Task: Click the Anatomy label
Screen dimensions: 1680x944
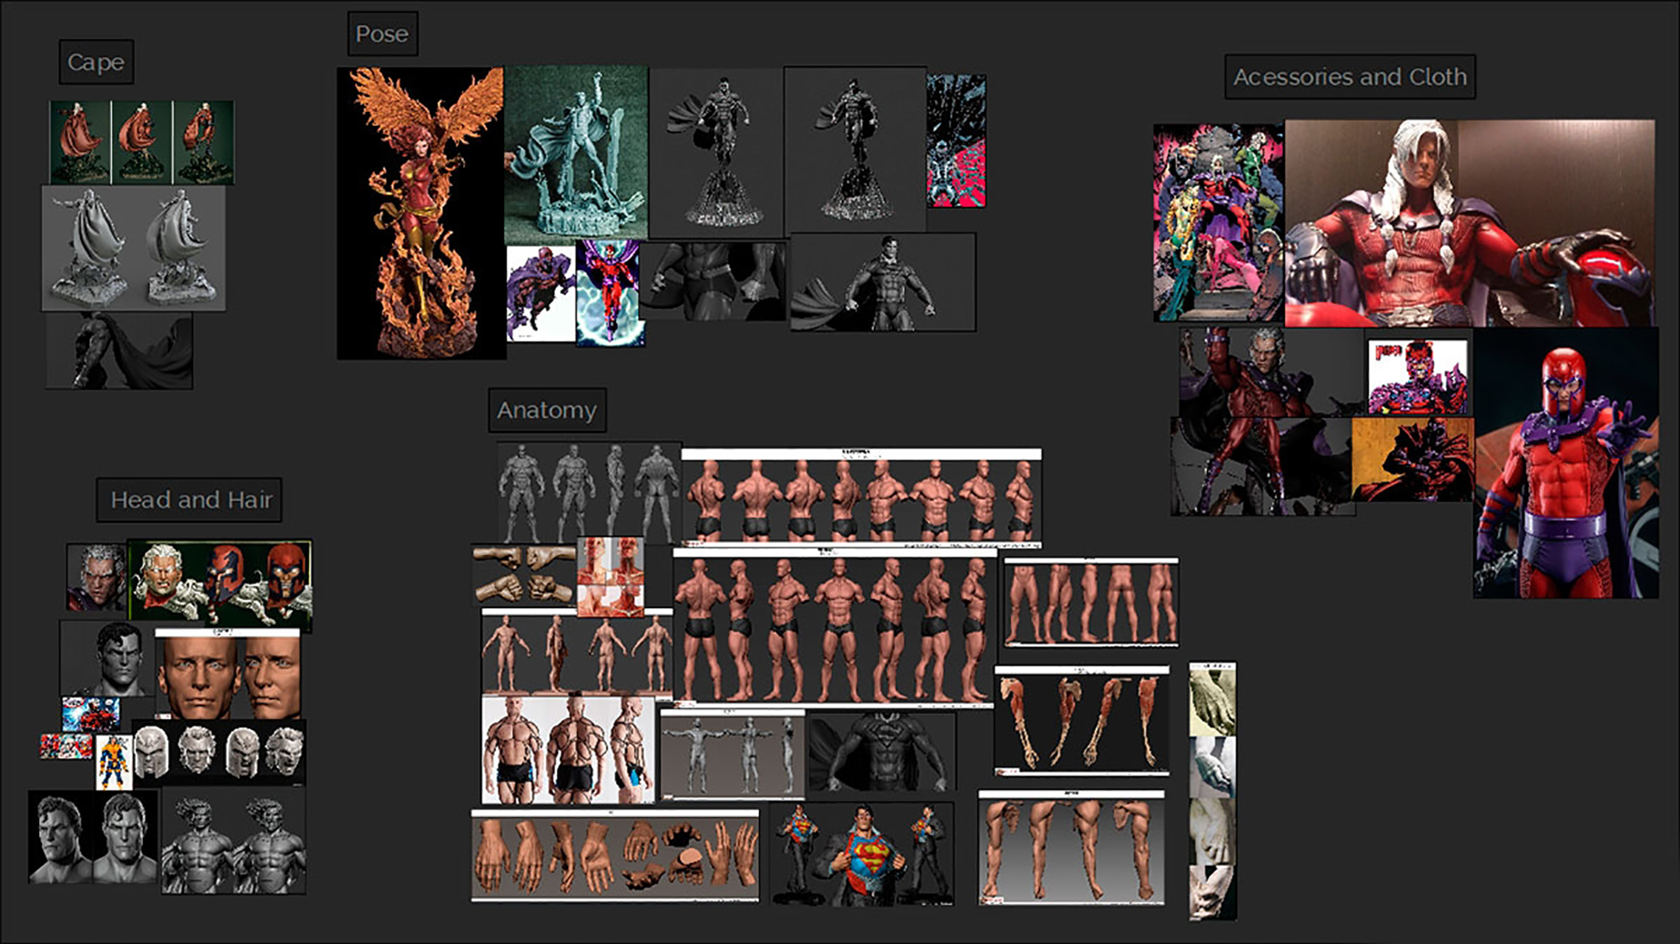Action: click(x=547, y=409)
